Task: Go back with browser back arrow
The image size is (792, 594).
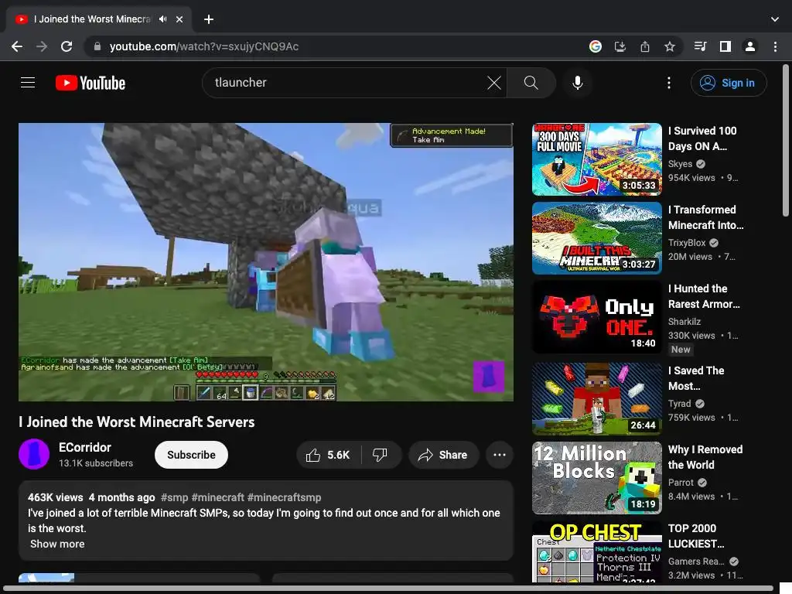Action: tap(17, 46)
